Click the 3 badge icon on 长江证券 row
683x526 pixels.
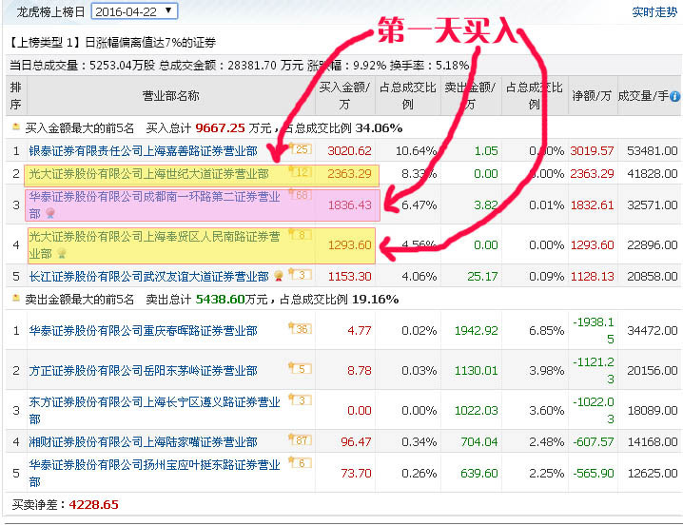tap(300, 274)
